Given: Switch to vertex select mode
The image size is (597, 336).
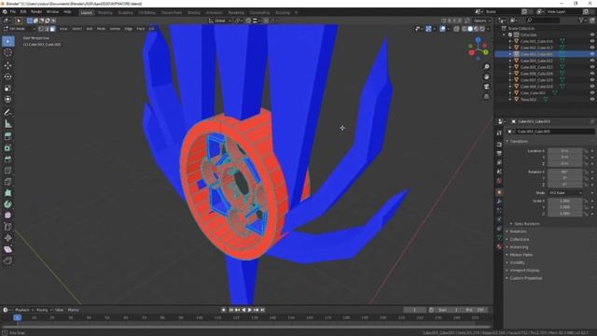Looking at the screenshot, I should (41, 29).
